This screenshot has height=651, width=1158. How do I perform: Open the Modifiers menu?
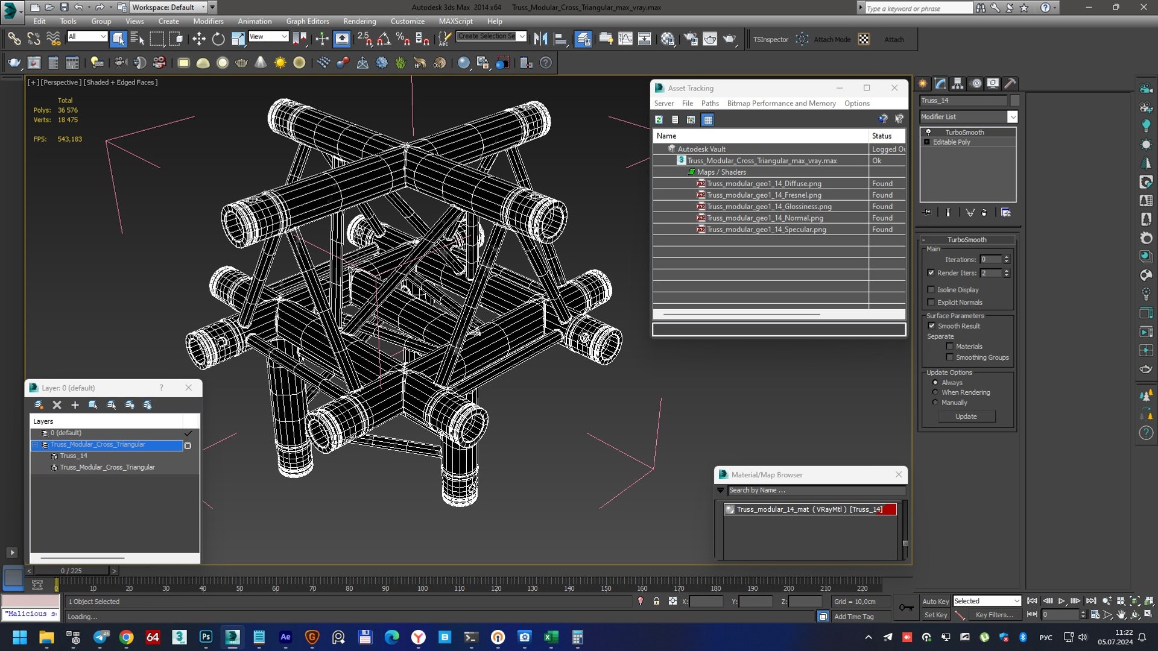[x=208, y=21]
